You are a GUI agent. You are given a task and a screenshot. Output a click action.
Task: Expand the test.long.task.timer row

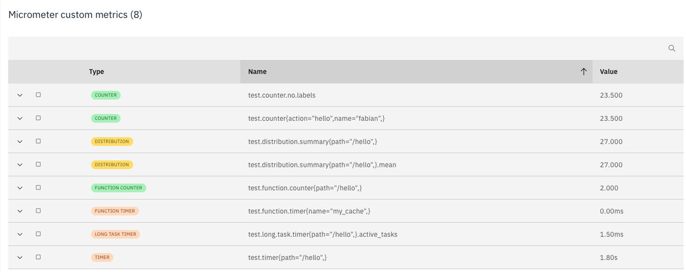point(20,234)
